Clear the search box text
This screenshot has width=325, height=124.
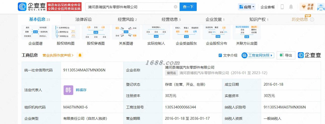176,7
